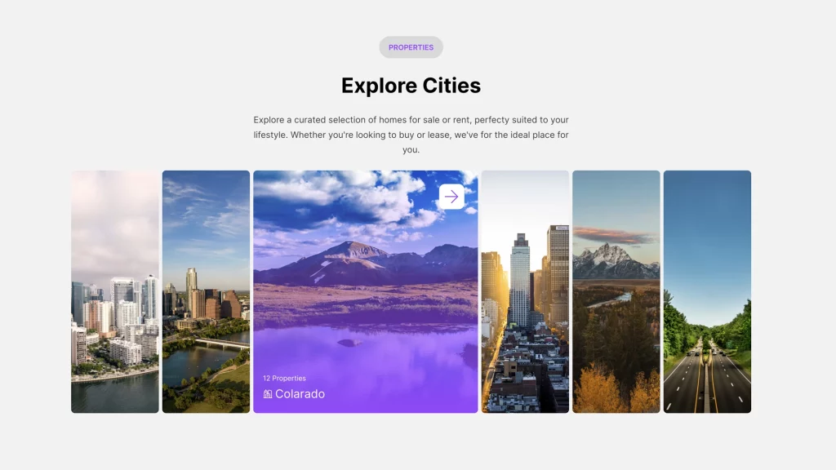This screenshot has height=470, width=836.
Task: Click the white clouds in the Colarado card
Action: click(359, 196)
